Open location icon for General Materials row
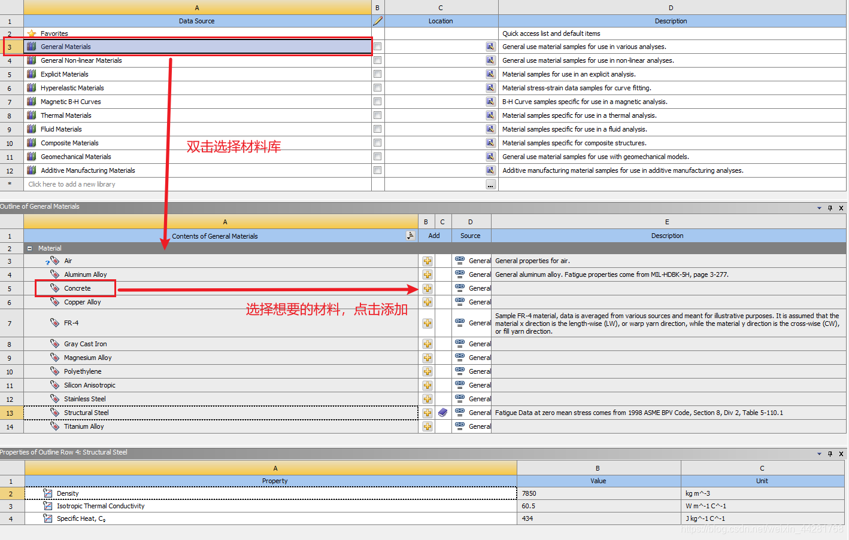Image resolution: width=849 pixels, height=540 pixels. coord(490,47)
